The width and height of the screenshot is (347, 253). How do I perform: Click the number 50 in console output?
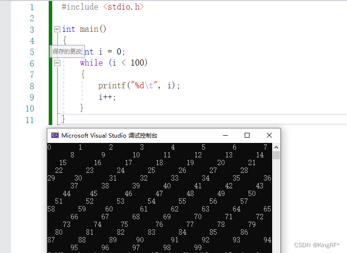coord(252,194)
